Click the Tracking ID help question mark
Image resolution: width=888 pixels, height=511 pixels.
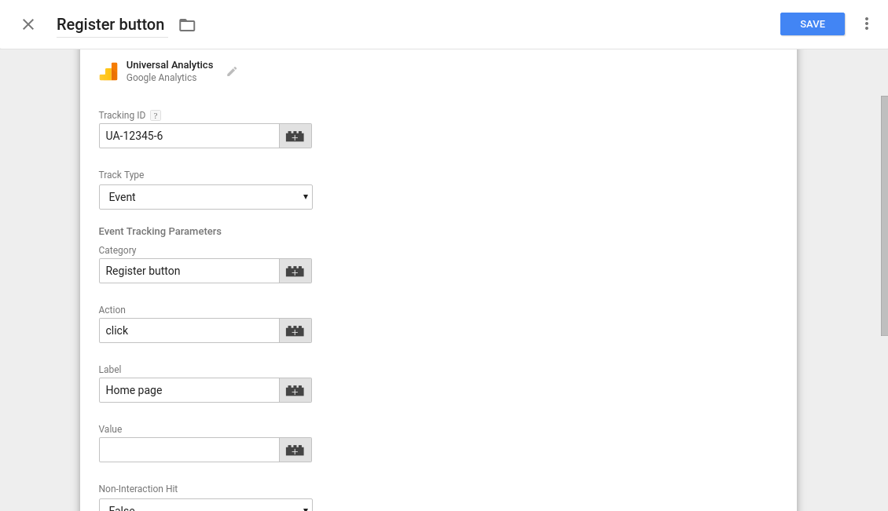pyautogui.click(x=155, y=115)
